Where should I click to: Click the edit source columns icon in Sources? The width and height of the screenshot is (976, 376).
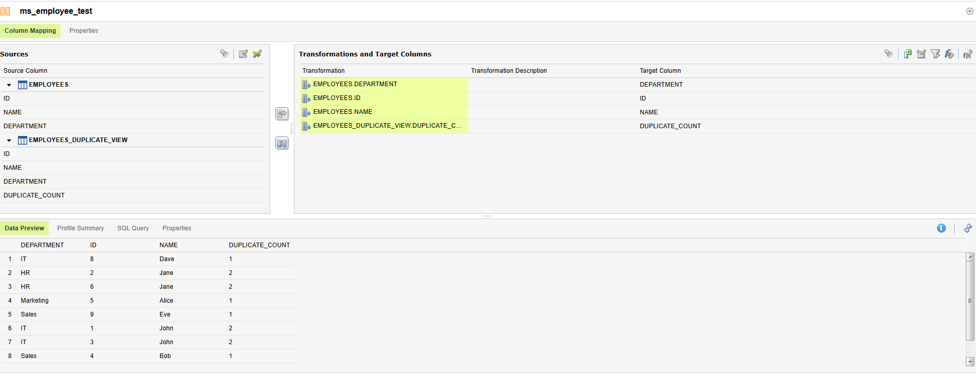[243, 53]
